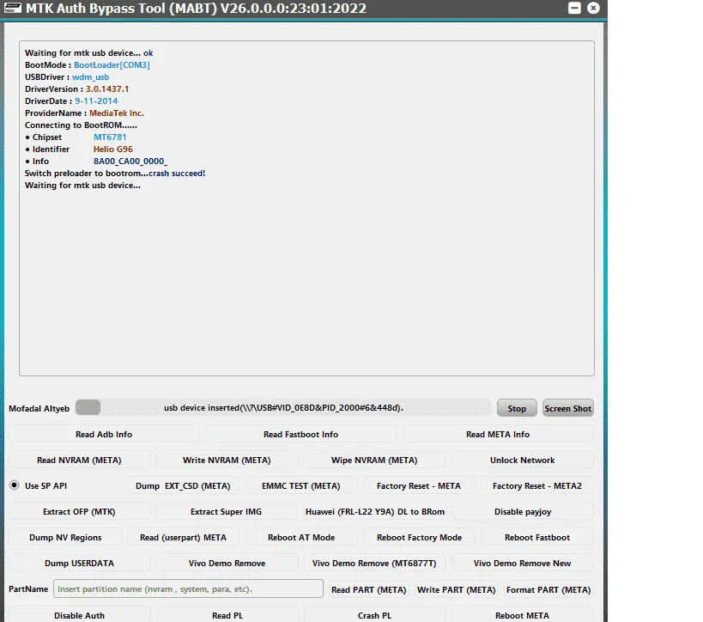The image size is (703, 622).
Task: Click Vivo Demo Remove New button
Action: click(x=523, y=563)
